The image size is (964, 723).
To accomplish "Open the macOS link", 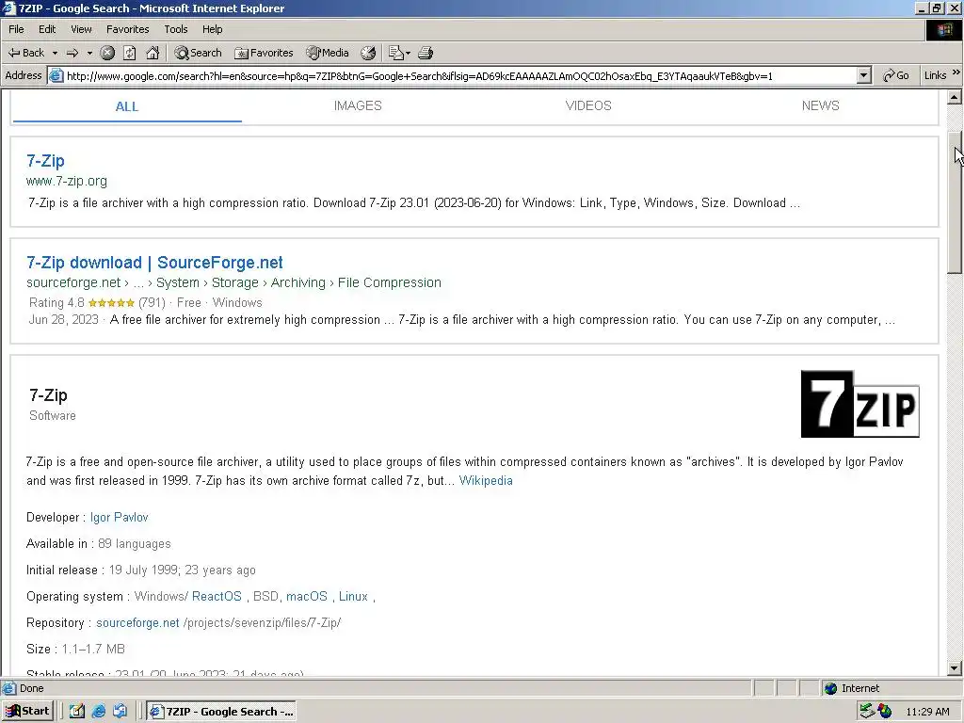I will click(x=307, y=596).
